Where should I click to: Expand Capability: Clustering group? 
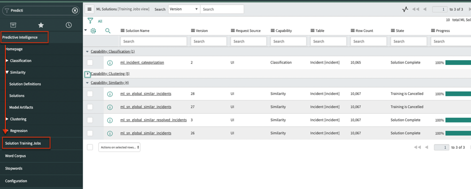tap(87, 74)
